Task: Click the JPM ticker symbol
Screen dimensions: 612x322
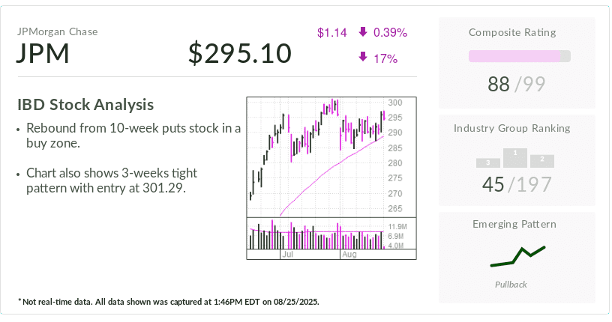Action: tap(43, 53)
